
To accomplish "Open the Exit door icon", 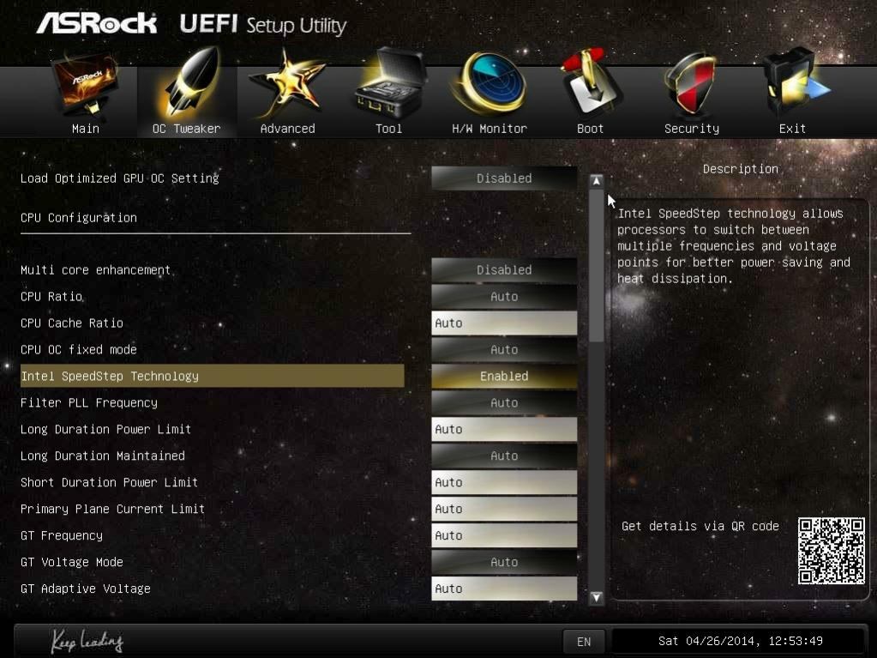I will pyautogui.click(x=794, y=83).
